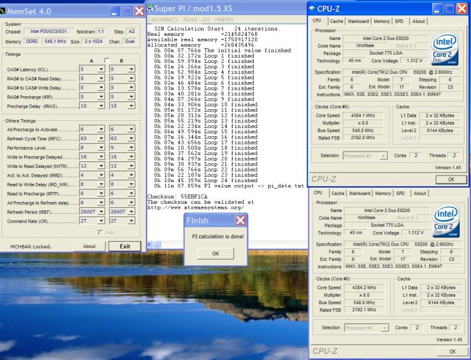The width and height of the screenshot is (471, 360).
Task: Confirm the Finish dialog with OK
Action: pyautogui.click(x=215, y=254)
